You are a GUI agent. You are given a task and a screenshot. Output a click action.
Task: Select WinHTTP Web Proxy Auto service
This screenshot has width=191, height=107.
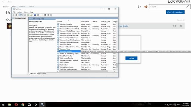pyautogui.click(x=87, y=53)
